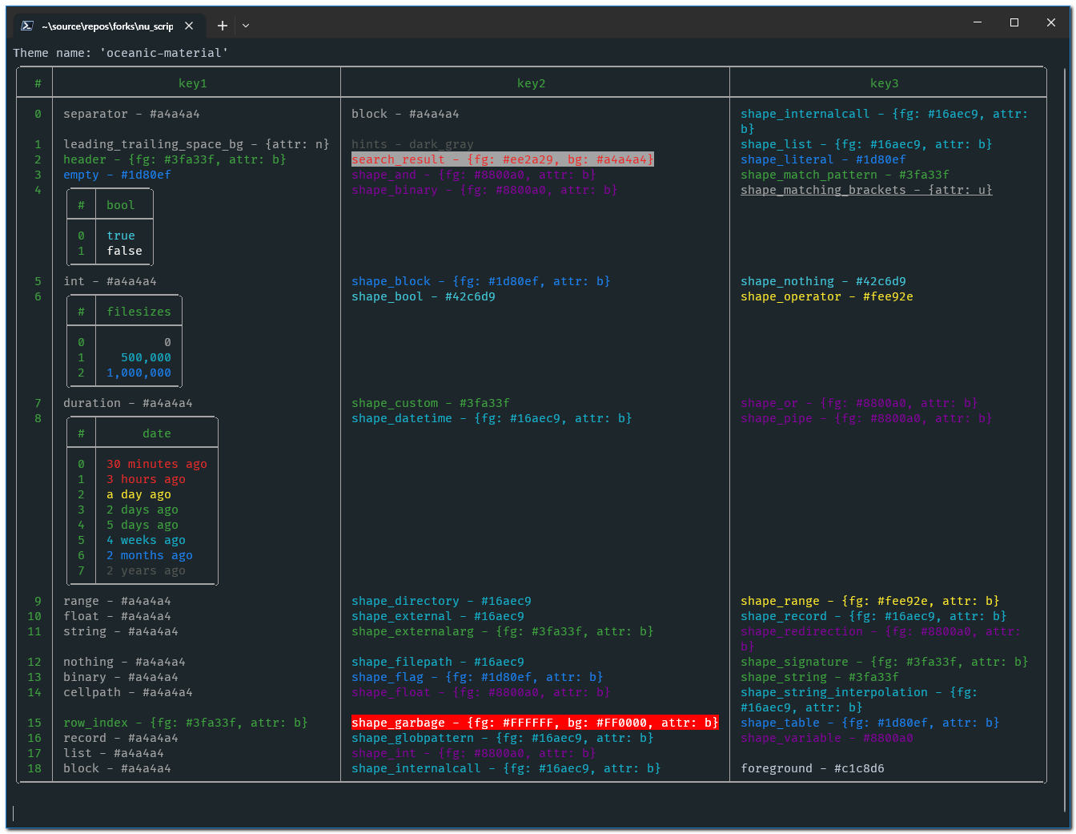
Task: Click 'a day ago' date entry
Action: (x=139, y=494)
